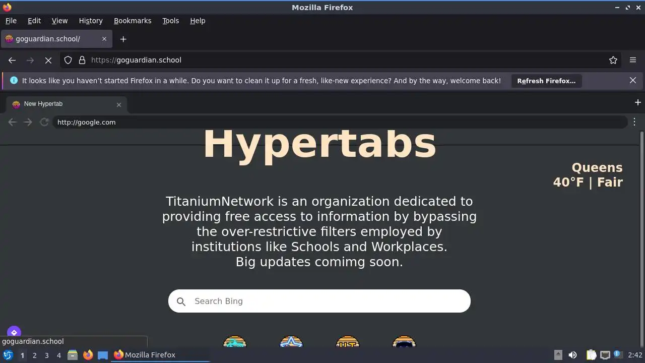Image resolution: width=645 pixels, height=363 pixels.
Task: Click the magnifier icon in search box
Action: (x=181, y=301)
